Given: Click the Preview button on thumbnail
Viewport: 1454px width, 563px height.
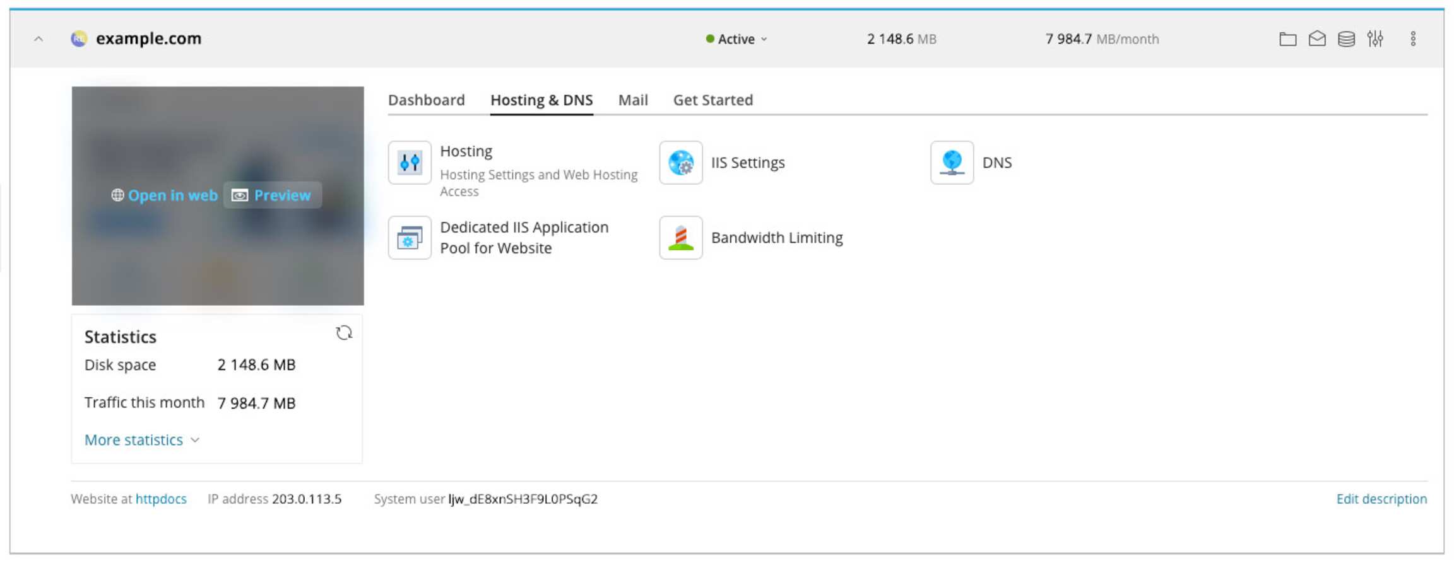Looking at the screenshot, I should [273, 195].
